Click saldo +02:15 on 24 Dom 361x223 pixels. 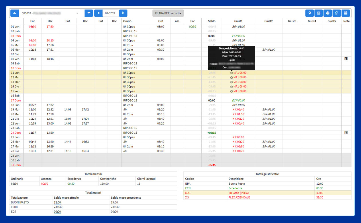(x=212, y=133)
